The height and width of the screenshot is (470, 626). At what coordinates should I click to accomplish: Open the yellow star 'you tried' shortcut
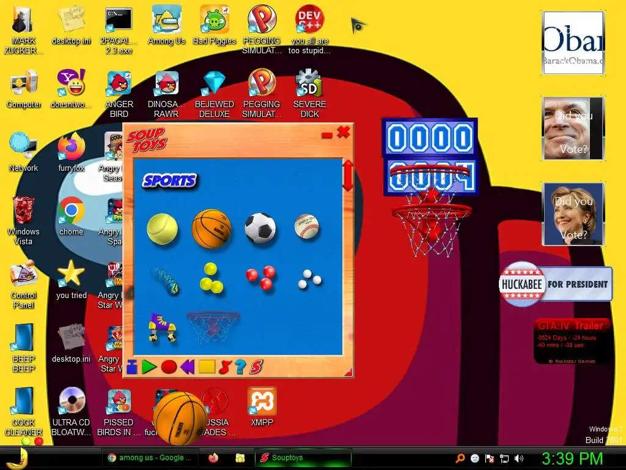pyautogui.click(x=71, y=280)
